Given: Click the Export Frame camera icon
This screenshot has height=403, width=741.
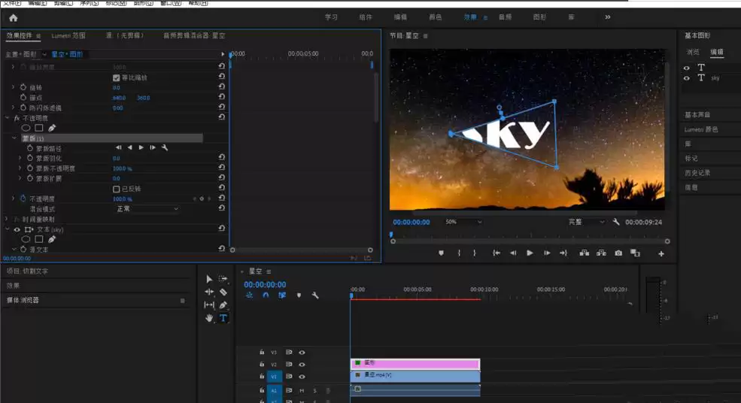Looking at the screenshot, I should [x=618, y=253].
